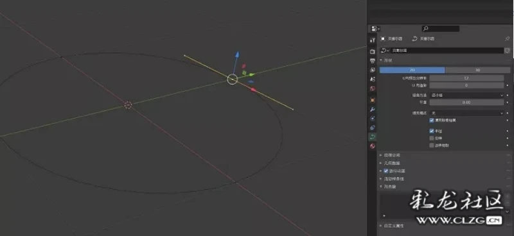
Task: Open the Material properties tab icon
Action: pyautogui.click(x=373, y=146)
